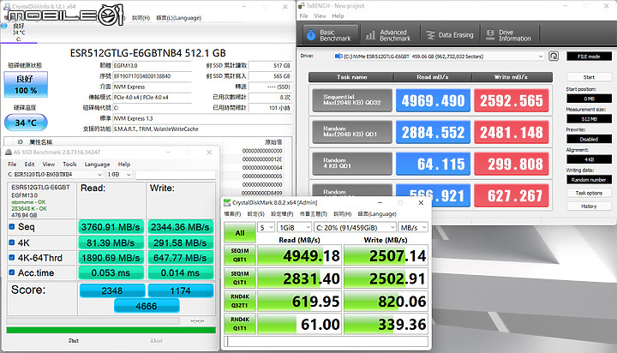Click Task options button in TxBENCH
The width and height of the screenshot is (617, 353).
click(x=589, y=194)
